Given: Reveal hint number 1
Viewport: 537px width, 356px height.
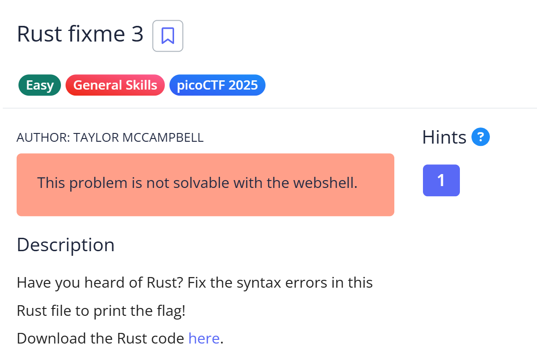Looking at the screenshot, I should point(441,180).
